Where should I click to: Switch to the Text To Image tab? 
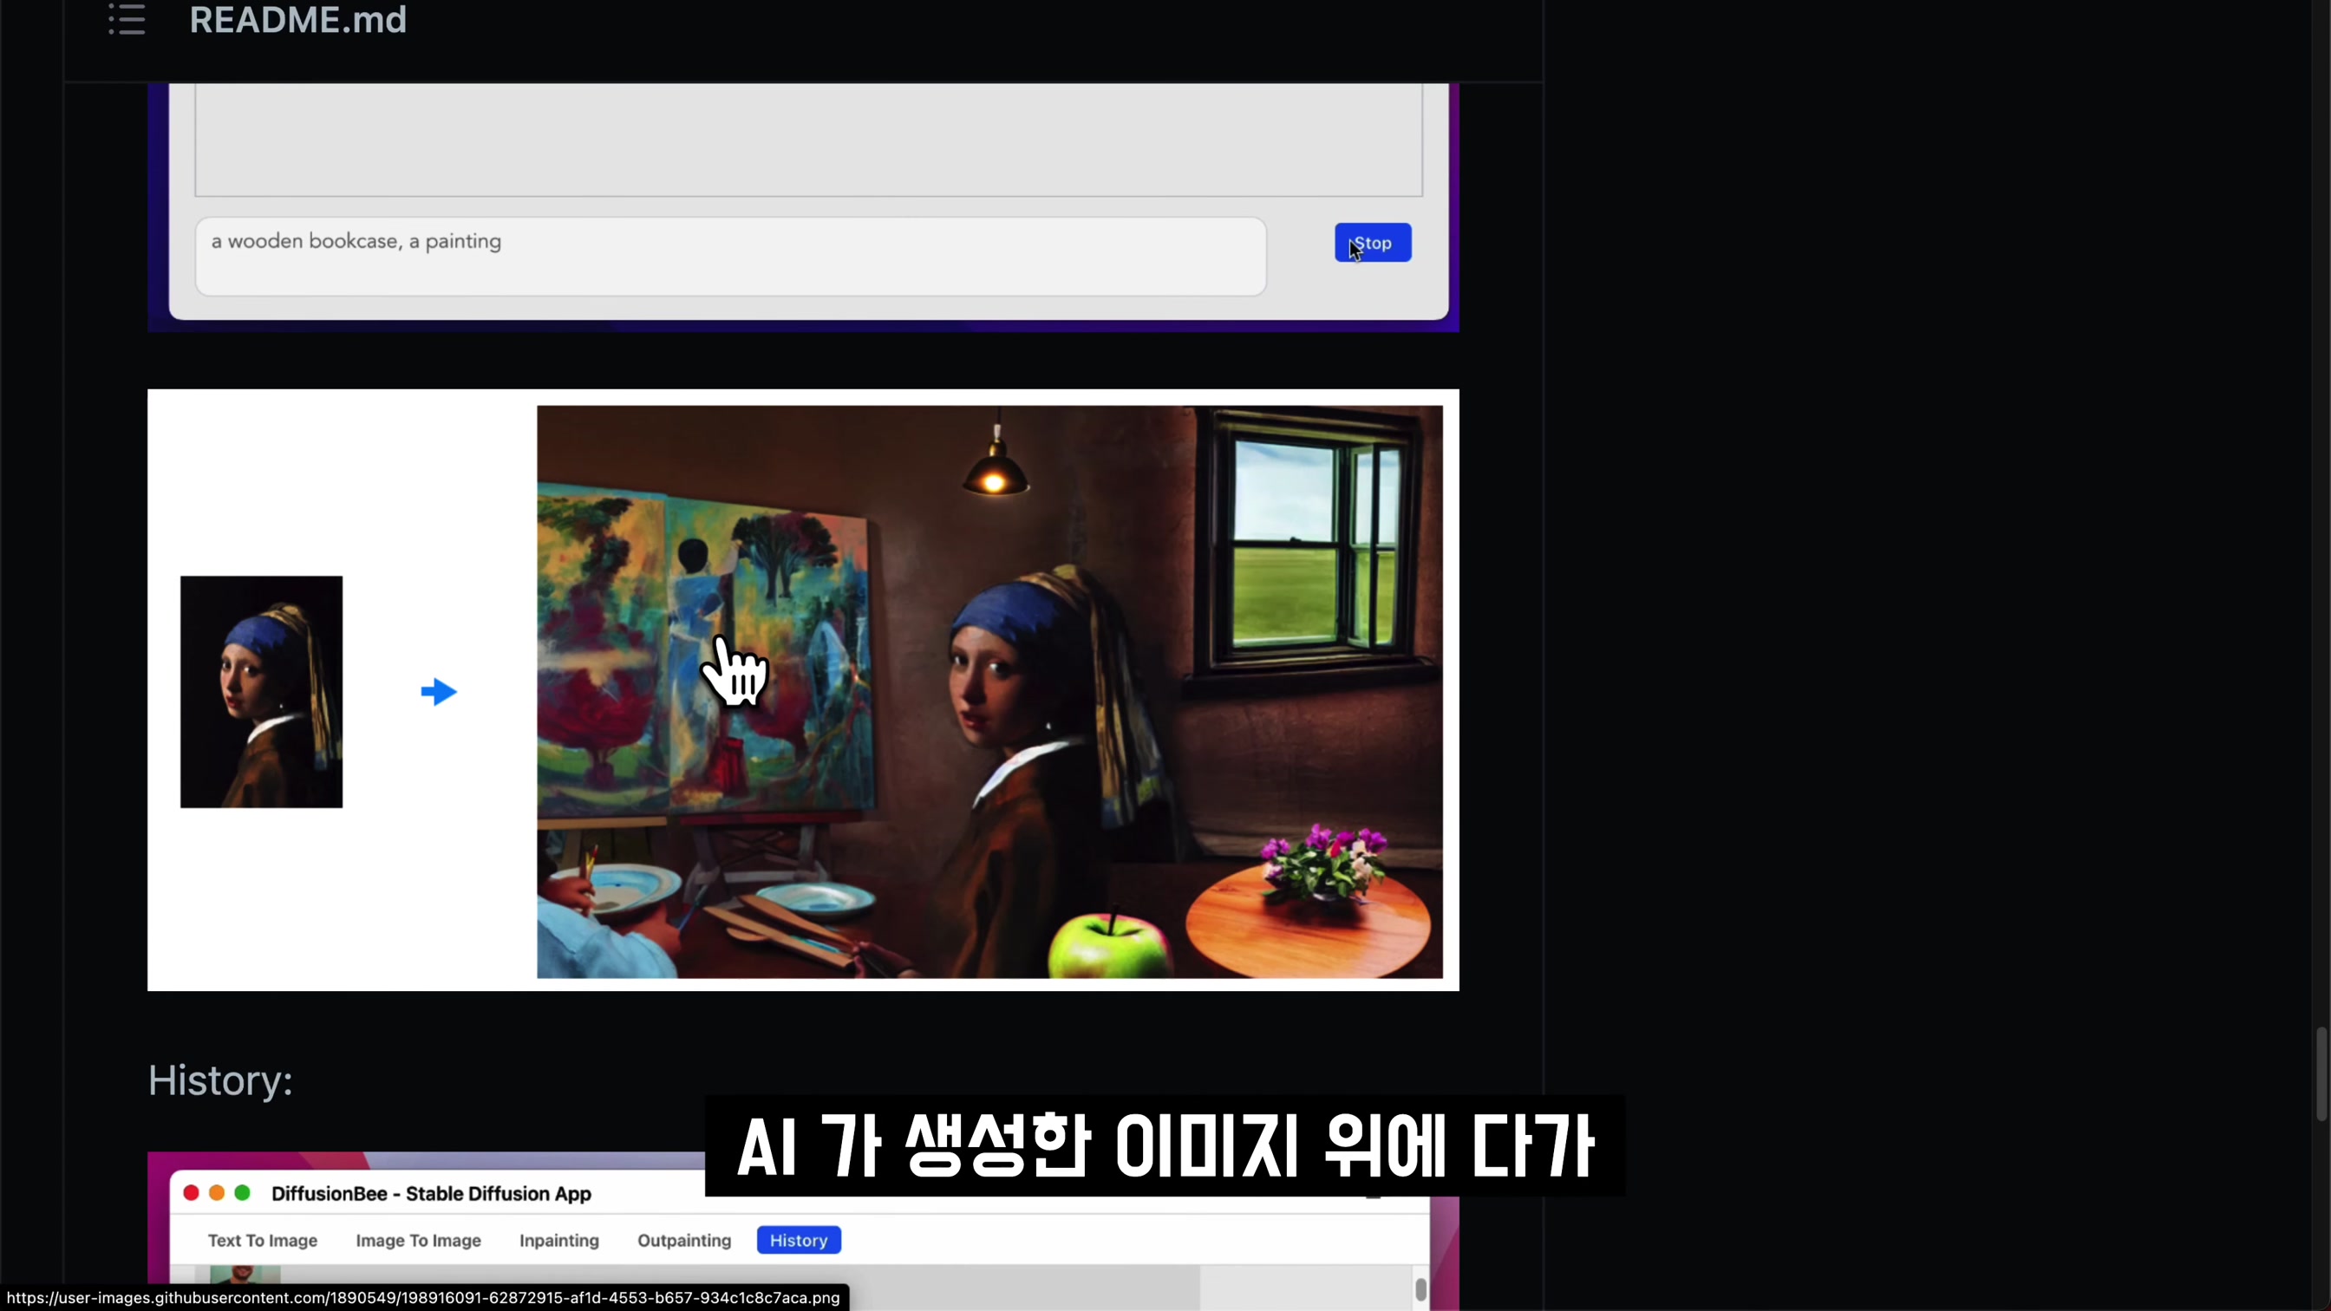[263, 1241]
